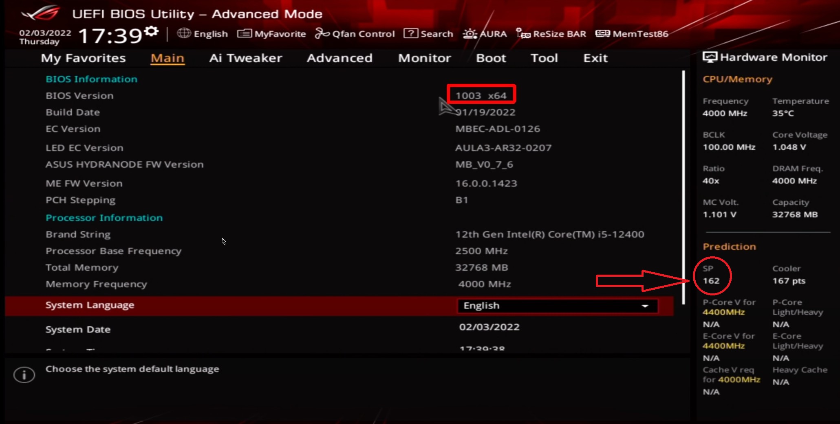Click the Memory Frequency value in the main panel
The width and height of the screenshot is (840, 424).
tap(485, 284)
